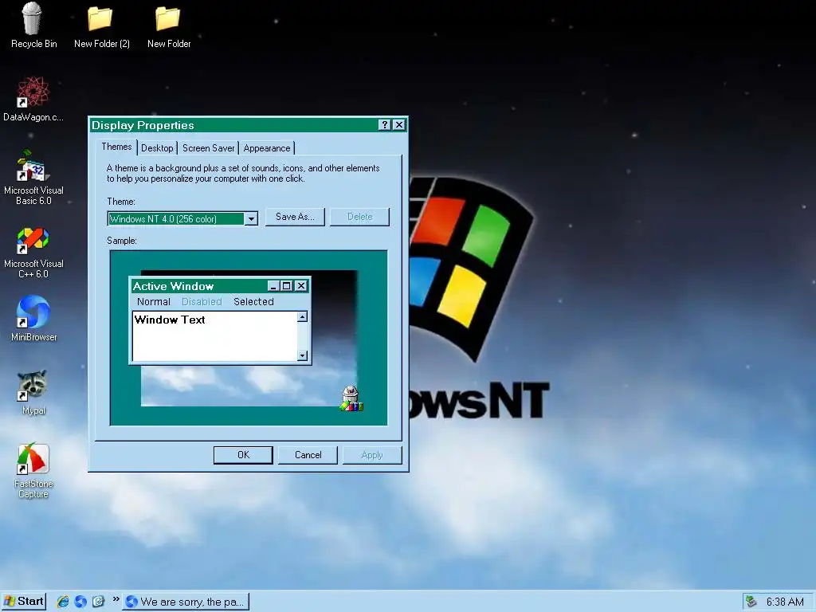Close the Display Properties dialog
The image size is (816, 612).
(x=399, y=125)
